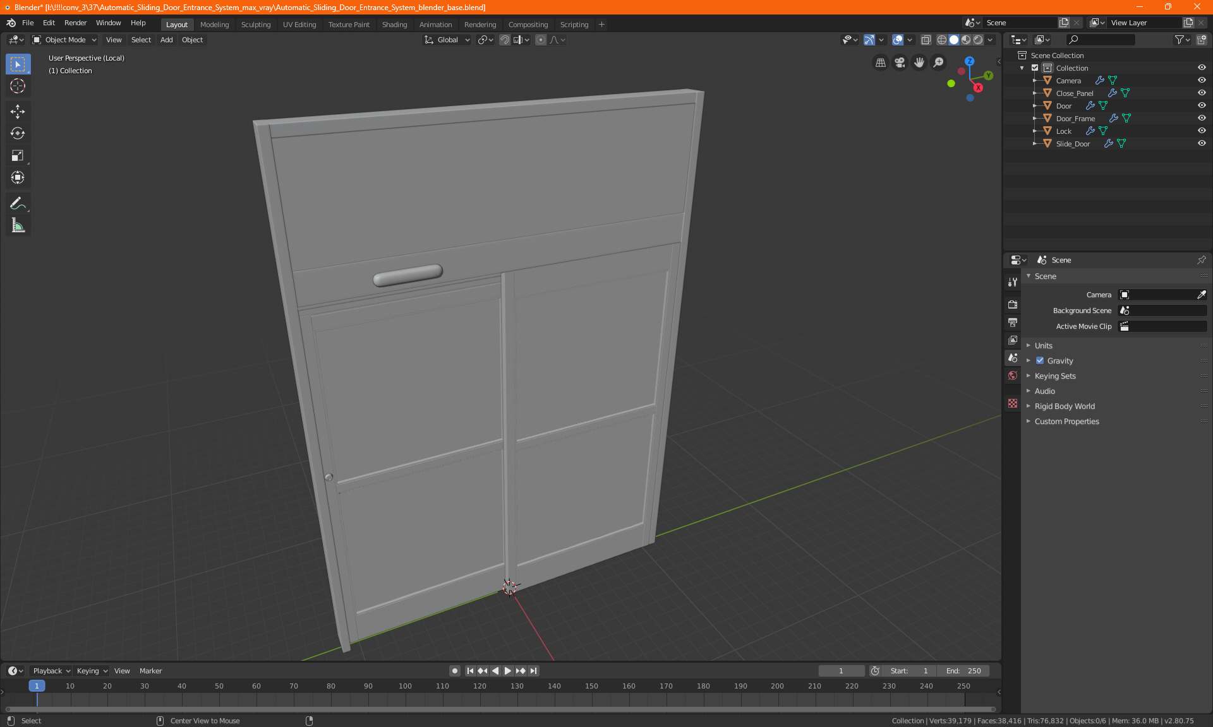Expand the Rigid Body World panel
This screenshot has width=1213, height=727.
pos(1065,406)
